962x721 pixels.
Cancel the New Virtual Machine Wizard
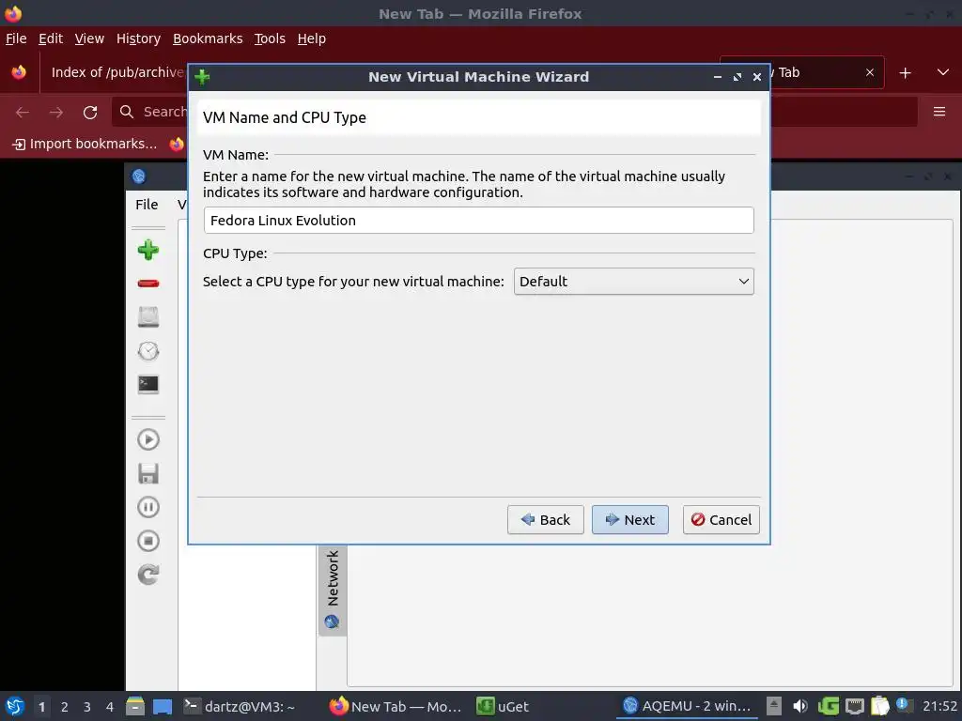721,520
